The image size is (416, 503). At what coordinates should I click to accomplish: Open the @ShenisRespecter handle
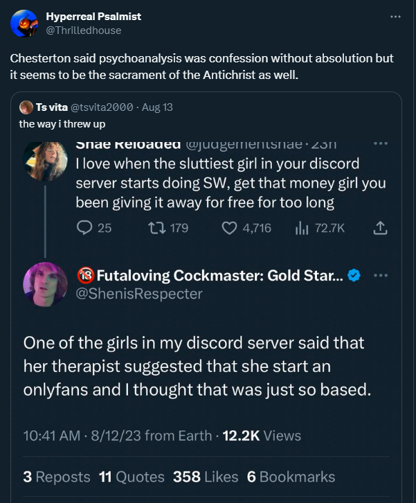(141, 294)
